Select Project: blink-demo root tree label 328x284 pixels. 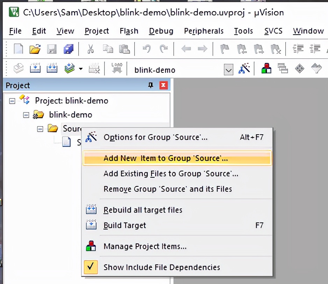tap(72, 101)
